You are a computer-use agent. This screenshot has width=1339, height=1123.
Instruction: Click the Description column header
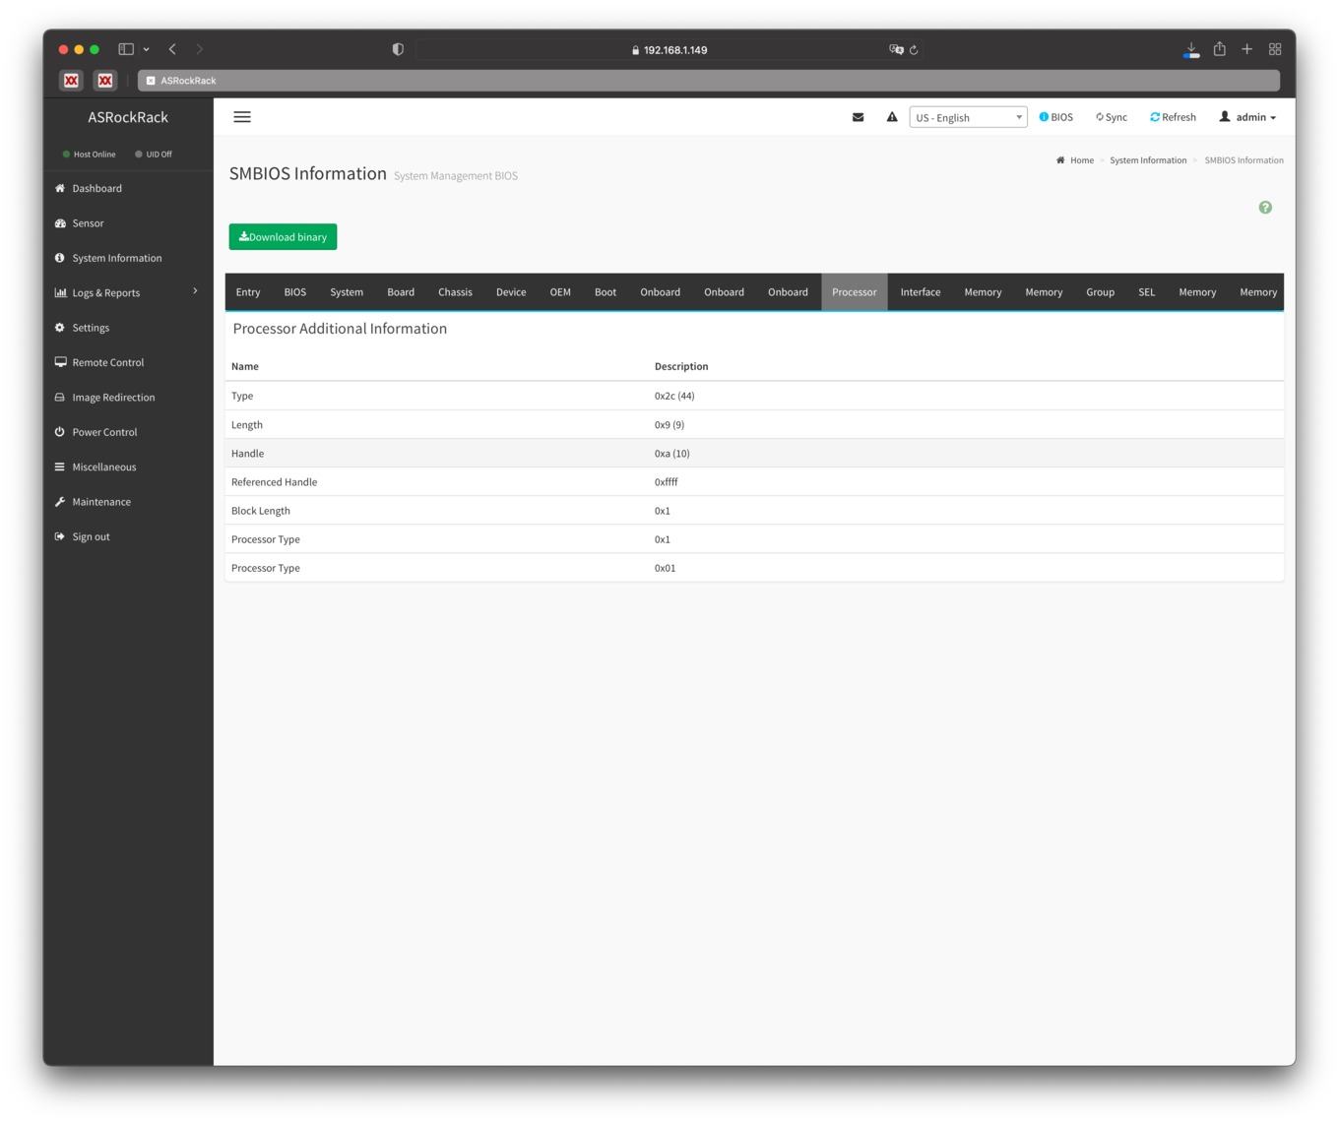point(681,366)
